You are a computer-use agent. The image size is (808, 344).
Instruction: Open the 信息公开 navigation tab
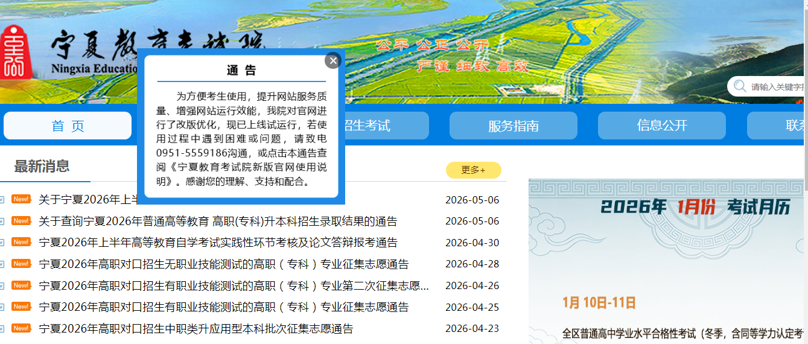pyautogui.click(x=662, y=126)
